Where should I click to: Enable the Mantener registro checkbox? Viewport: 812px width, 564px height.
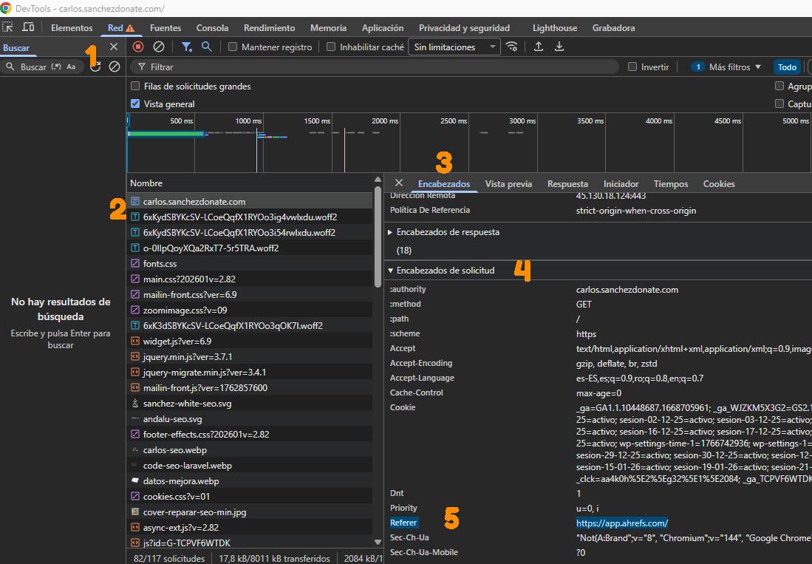tap(233, 46)
